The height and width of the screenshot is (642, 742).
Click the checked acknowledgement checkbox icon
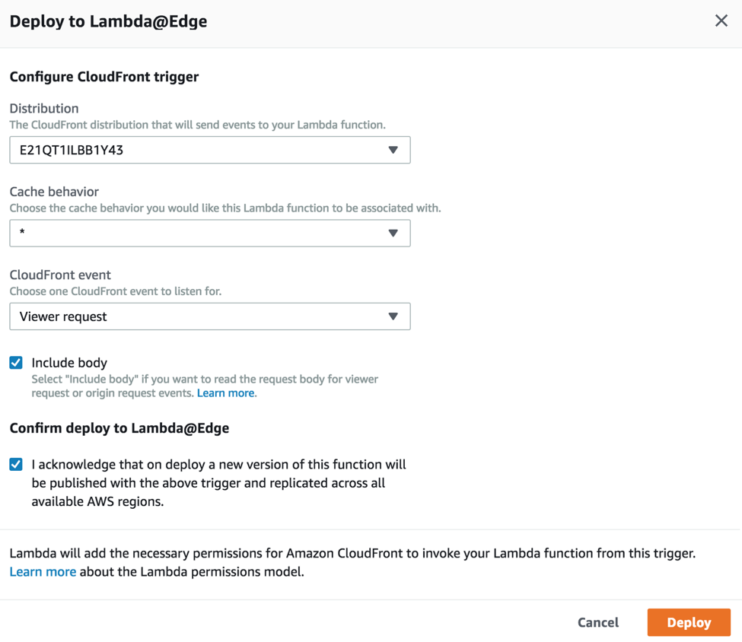coord(15,464)
